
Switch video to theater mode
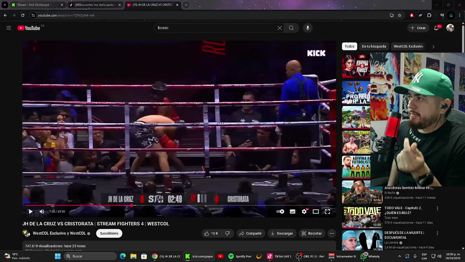pyautogui.click(x=316, y=211)
